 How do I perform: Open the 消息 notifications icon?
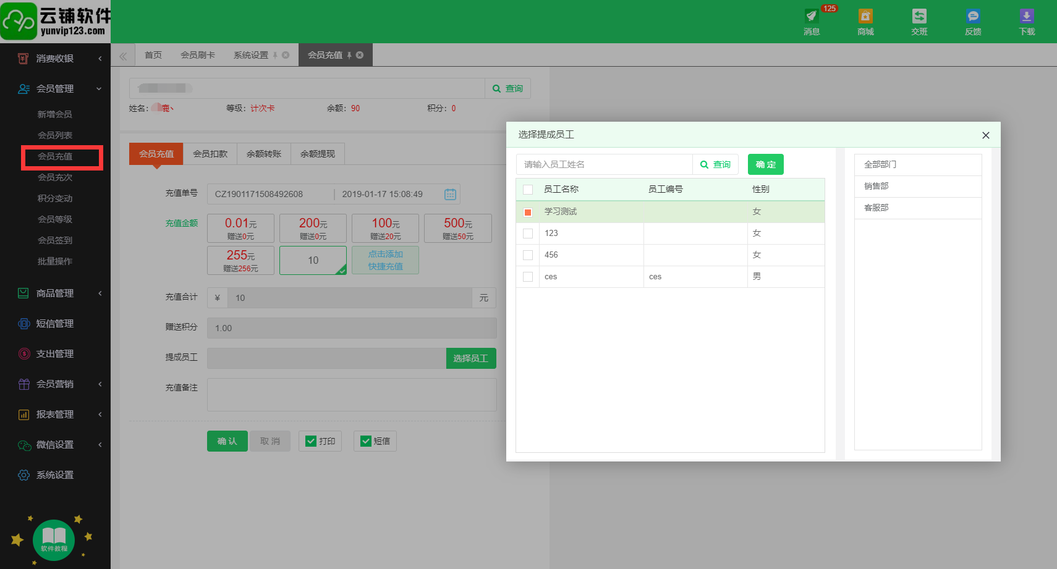pos(812,16)
